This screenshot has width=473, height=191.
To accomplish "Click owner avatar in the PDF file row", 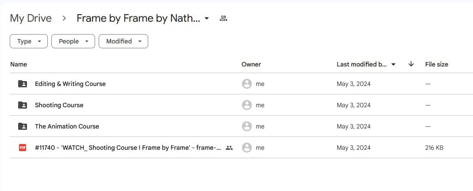I will [x=247, y=148].
